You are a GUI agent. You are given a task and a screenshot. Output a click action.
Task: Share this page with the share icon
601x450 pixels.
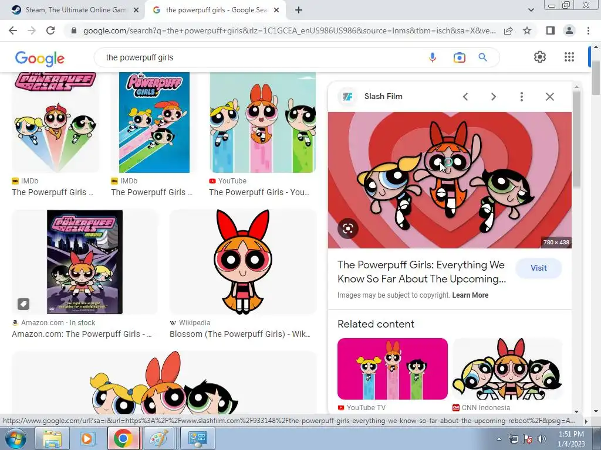click(508, 30)
